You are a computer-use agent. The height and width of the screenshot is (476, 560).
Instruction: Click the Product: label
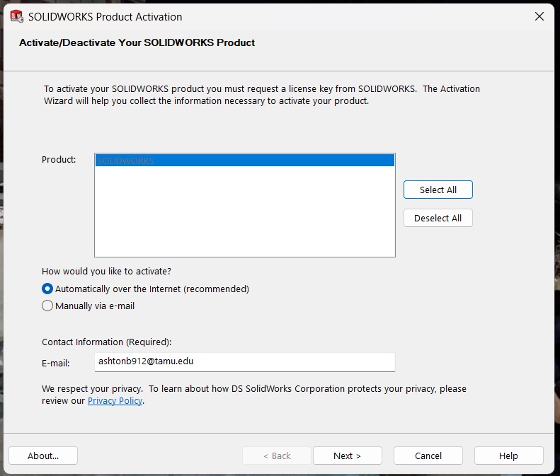59,160
